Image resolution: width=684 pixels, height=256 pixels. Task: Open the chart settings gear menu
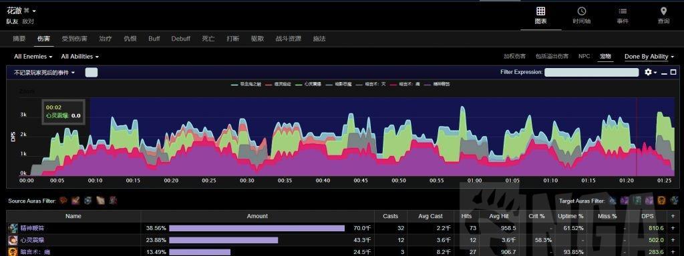pos(651,72)
